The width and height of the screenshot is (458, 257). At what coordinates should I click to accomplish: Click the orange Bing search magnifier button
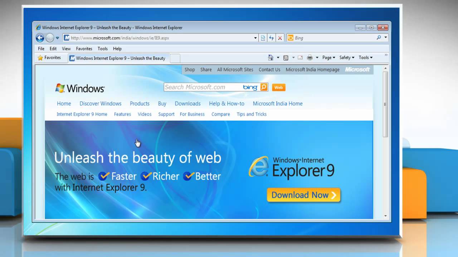click(264, 87)
